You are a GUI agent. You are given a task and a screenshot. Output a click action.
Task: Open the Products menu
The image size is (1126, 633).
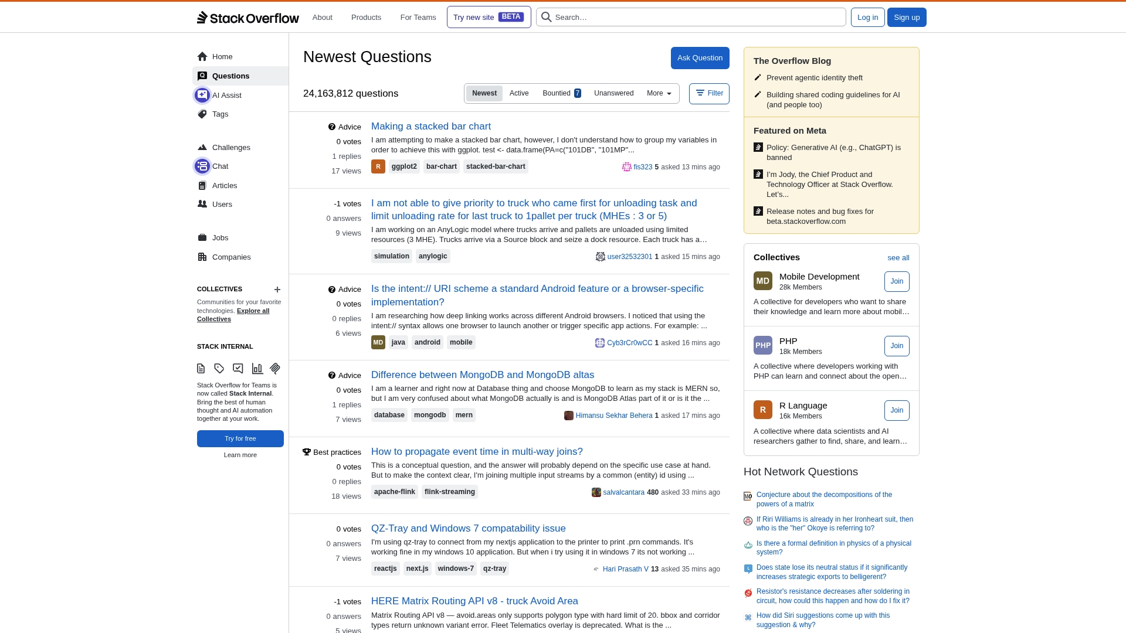pyautogui.click(x=366, y=18)
